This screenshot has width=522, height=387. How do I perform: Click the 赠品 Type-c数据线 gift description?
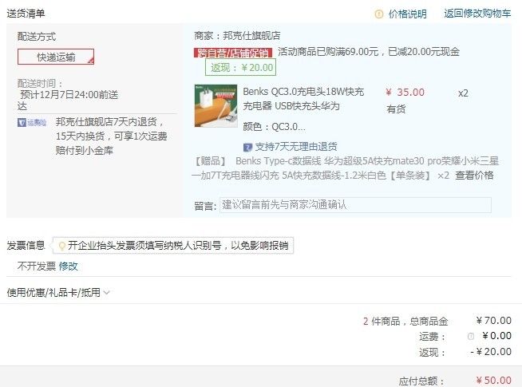click(x=345, y=168)
